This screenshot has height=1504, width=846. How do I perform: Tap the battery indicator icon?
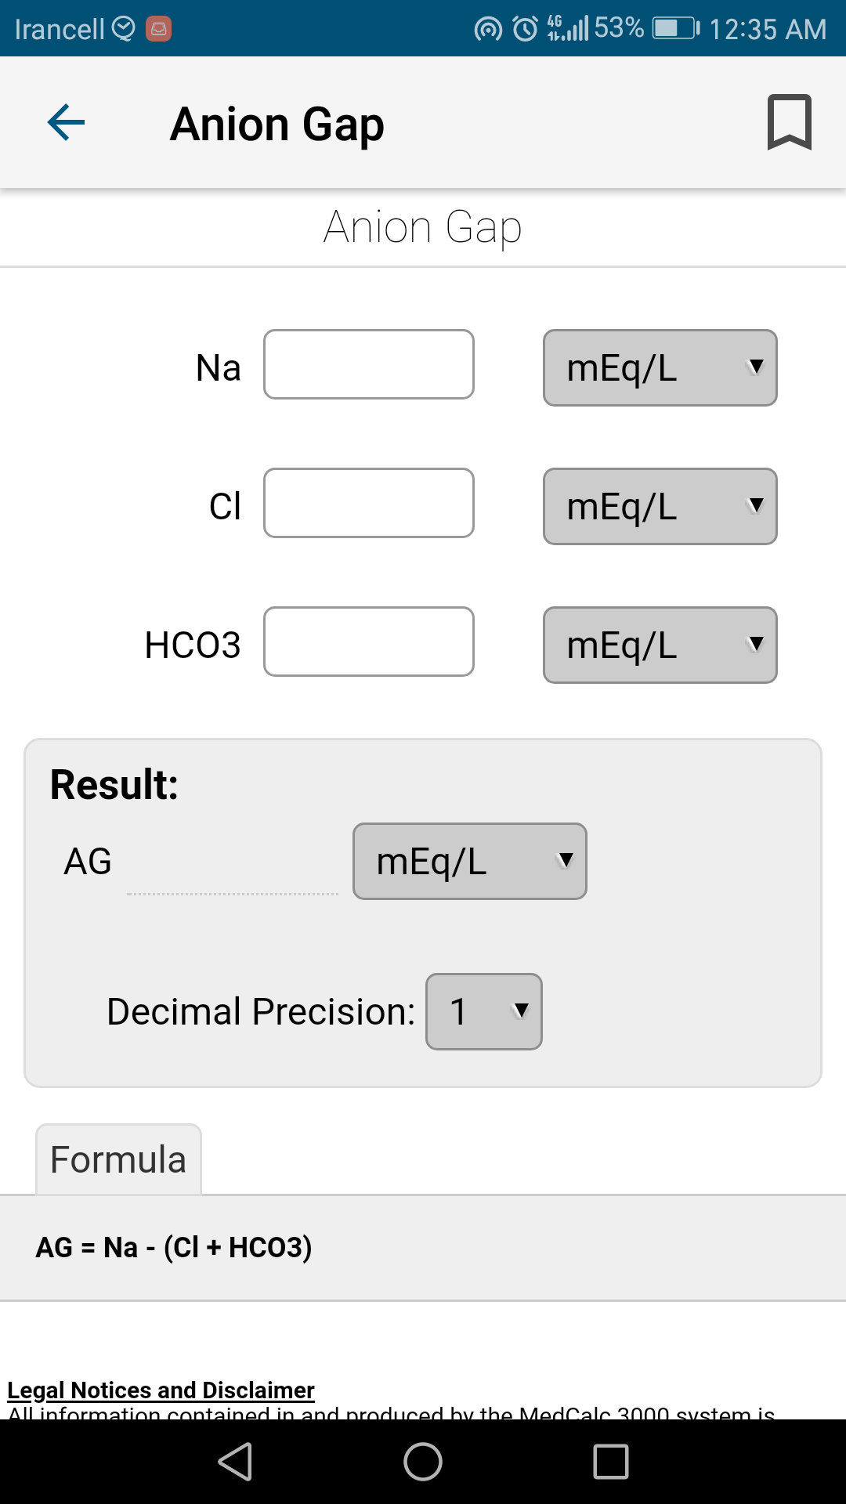(x=676, y=29)
